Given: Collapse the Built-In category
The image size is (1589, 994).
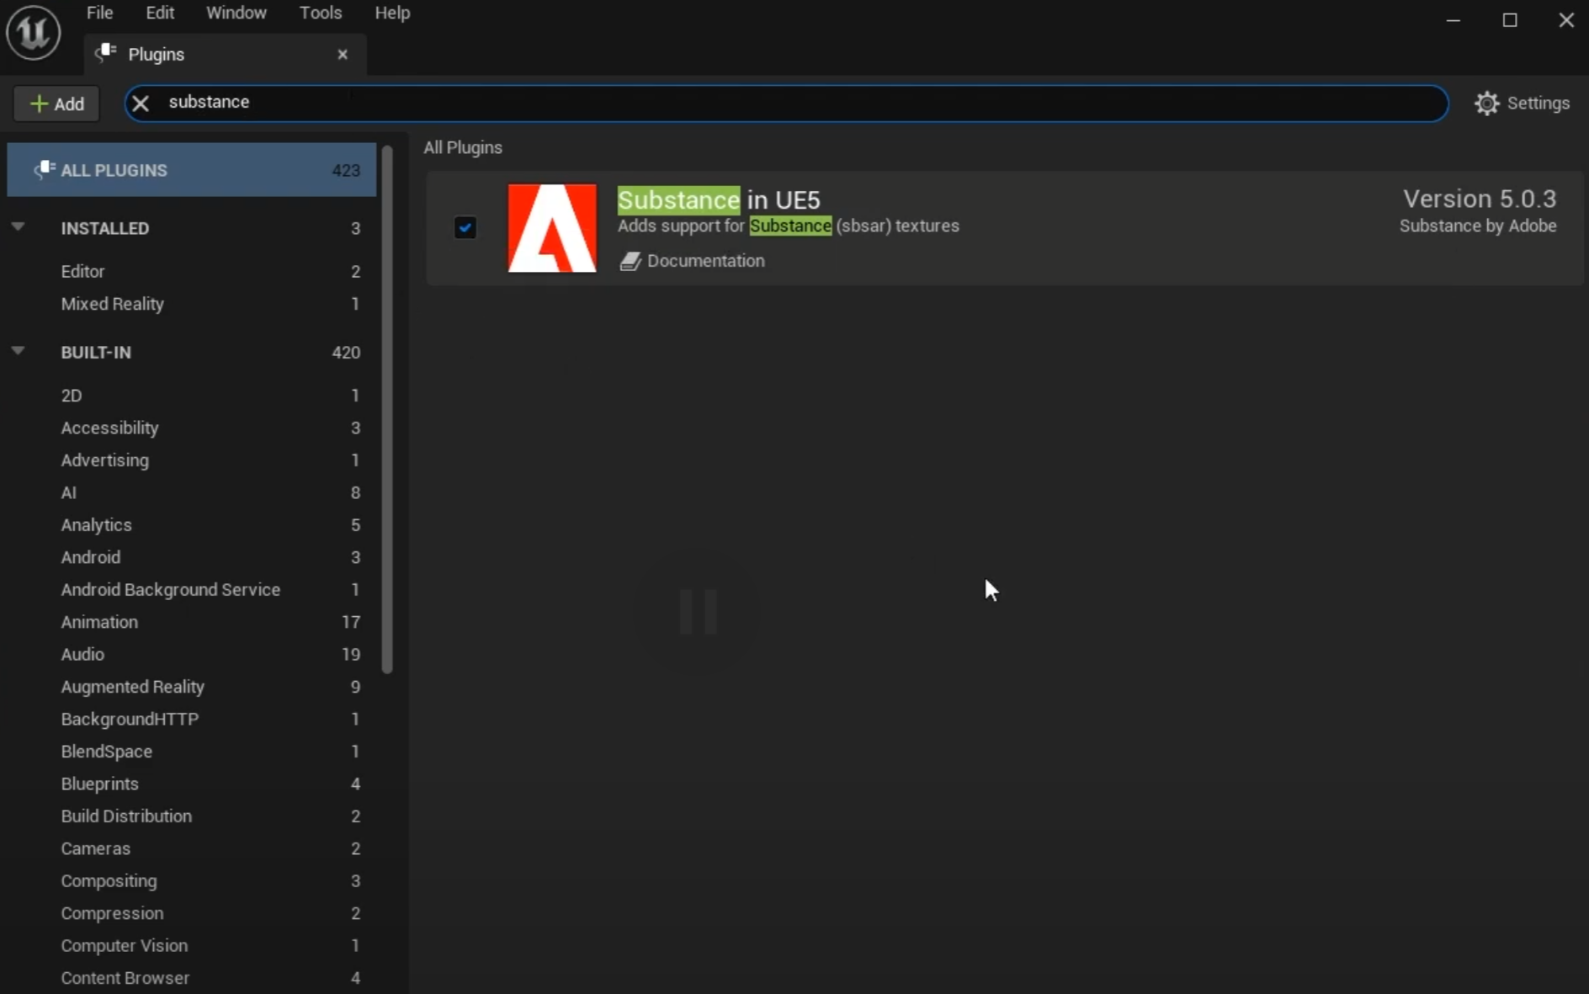Looking at the screenshot, I should pyautogui.click(x=18, y=351).
